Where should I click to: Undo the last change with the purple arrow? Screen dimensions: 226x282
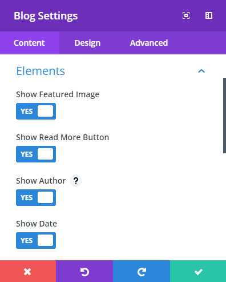tap(84, 271)
